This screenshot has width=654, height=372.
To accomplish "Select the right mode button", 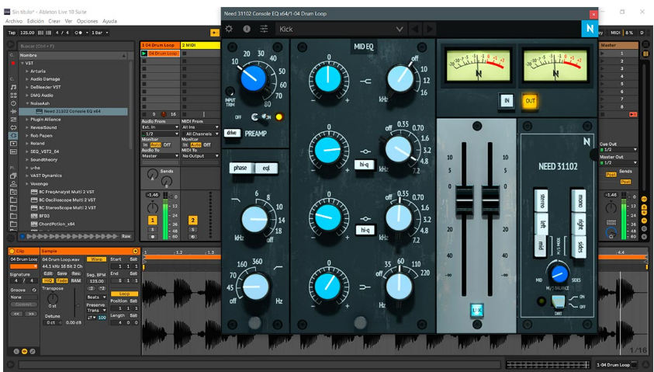I will pyautogui.click(x=579, y=224).
